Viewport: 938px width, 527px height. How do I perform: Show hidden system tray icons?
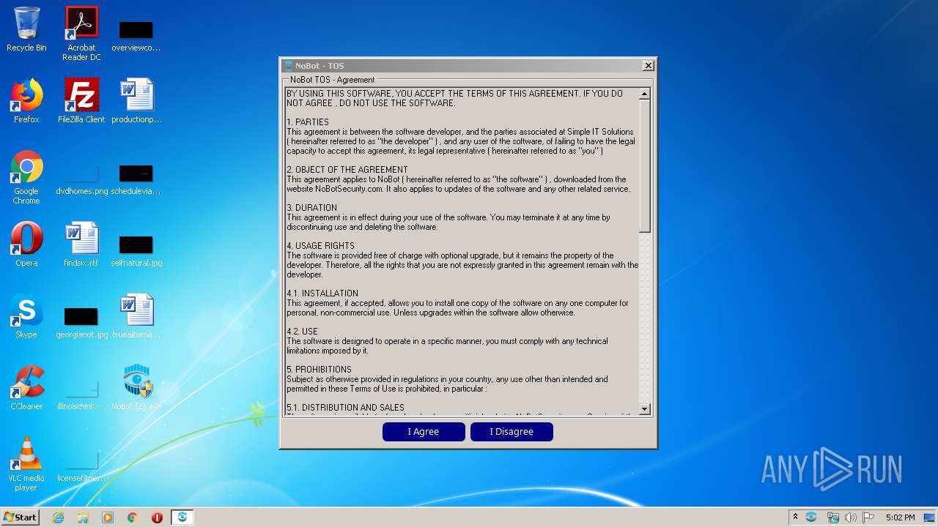click(795, 517)
